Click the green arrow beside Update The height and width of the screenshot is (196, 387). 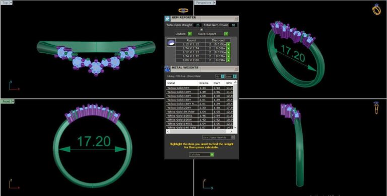(x=190, y=34)
